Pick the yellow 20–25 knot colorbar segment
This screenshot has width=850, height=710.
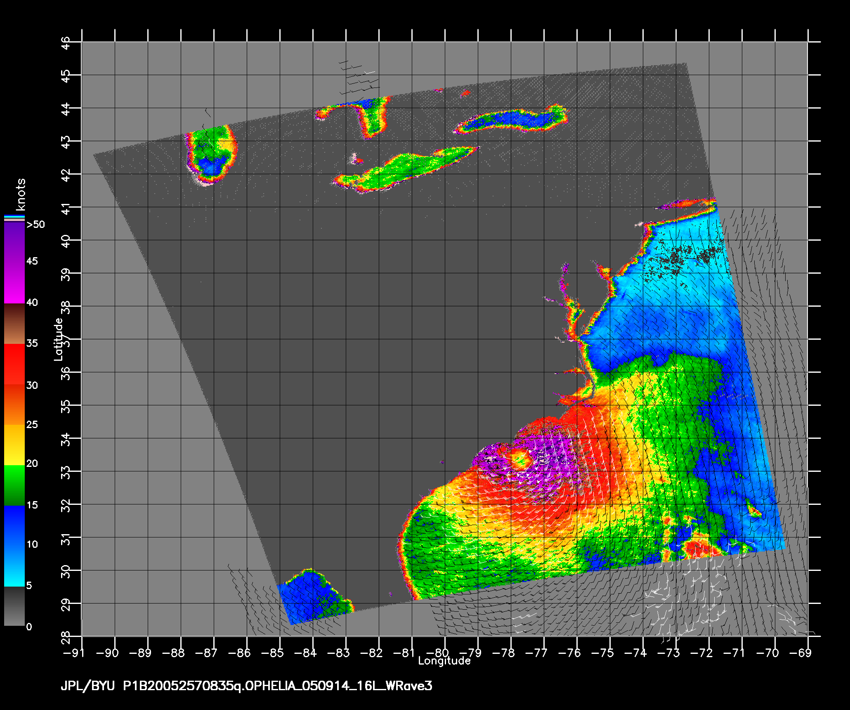point(14,445)
